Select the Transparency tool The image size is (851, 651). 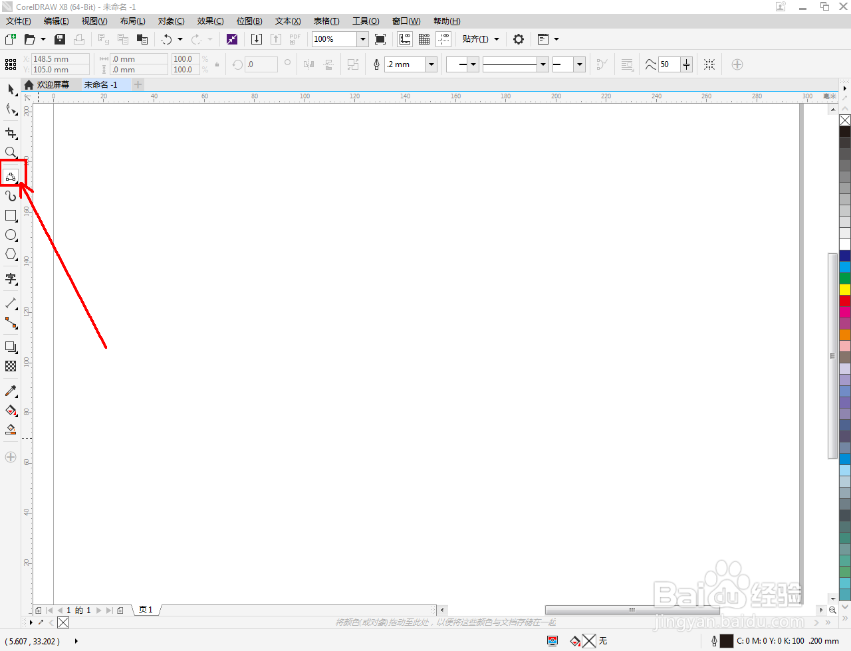pos(11,366)
